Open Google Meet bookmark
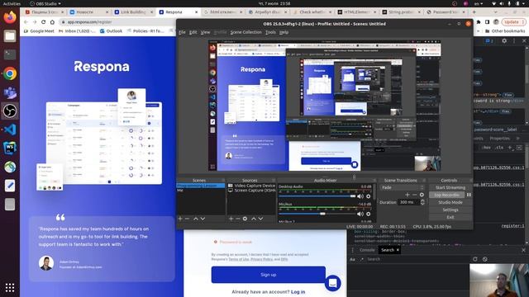 [39, 31]
